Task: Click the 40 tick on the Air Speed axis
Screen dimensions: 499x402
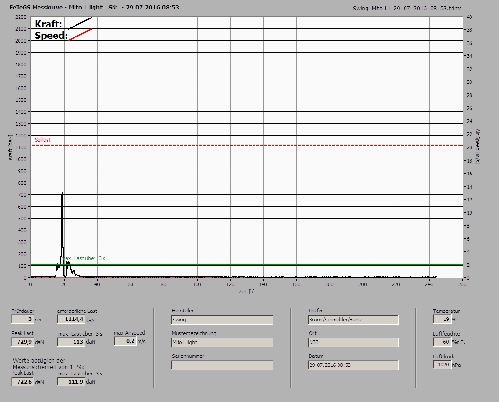Action: [470, 17]
